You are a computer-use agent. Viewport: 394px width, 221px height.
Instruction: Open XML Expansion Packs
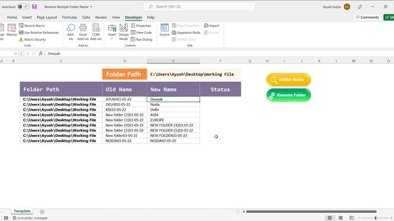pyautogui.click(x=186, y=33)
